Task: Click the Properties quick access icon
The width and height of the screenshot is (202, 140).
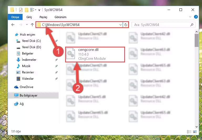Action: coord(20,10)
